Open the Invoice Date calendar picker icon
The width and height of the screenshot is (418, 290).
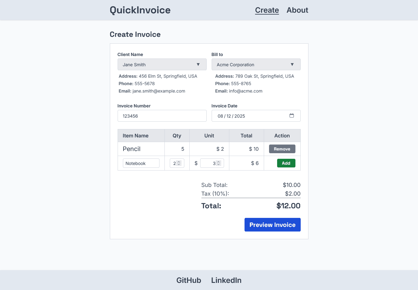(292, 116)
